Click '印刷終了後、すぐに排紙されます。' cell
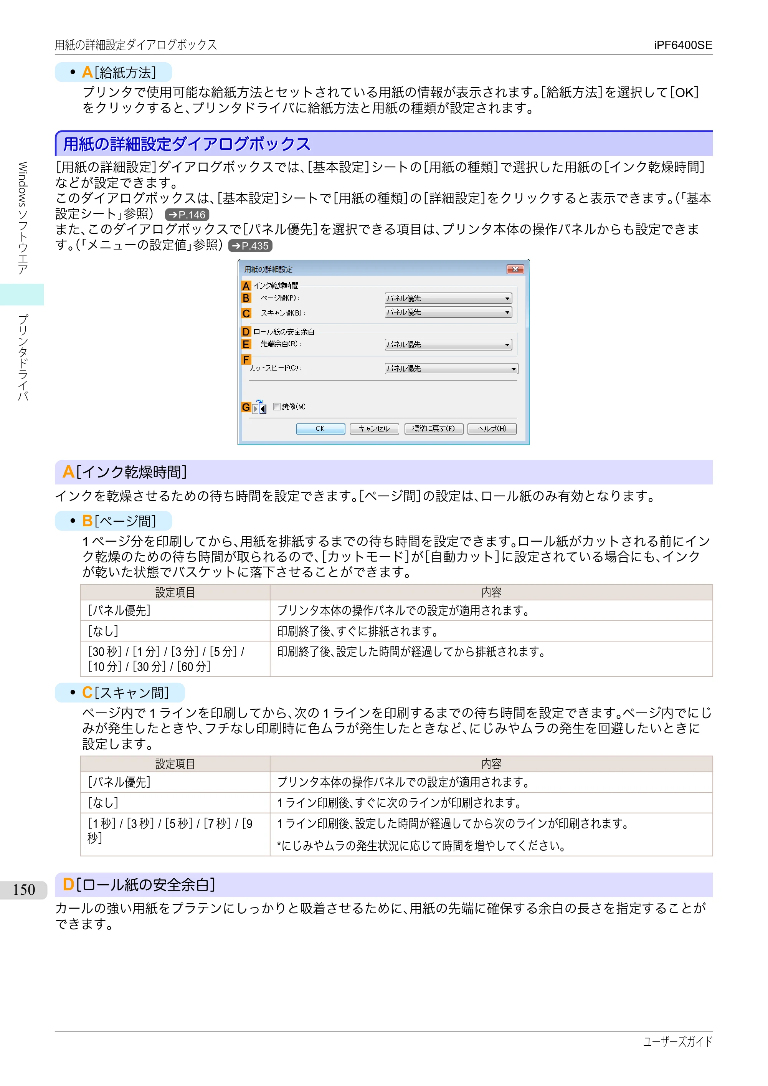Viewport: 768px width, 1086px height. coord(491,631)
